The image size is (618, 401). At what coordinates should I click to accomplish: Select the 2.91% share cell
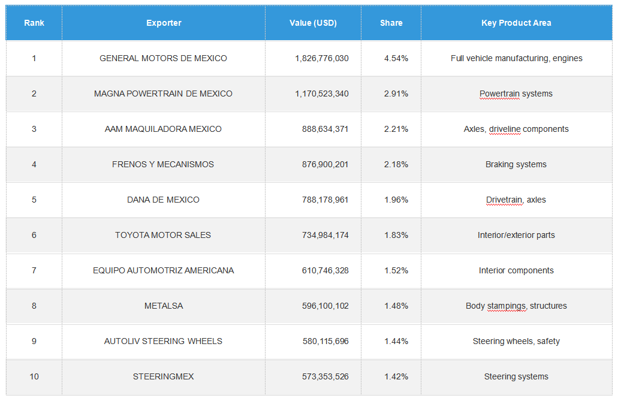point(391,94)
